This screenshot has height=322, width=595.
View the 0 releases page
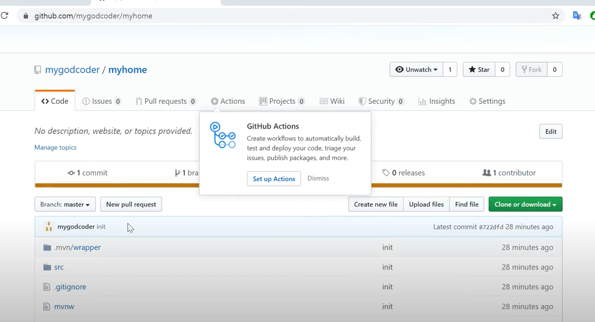(x=403, y=173)
